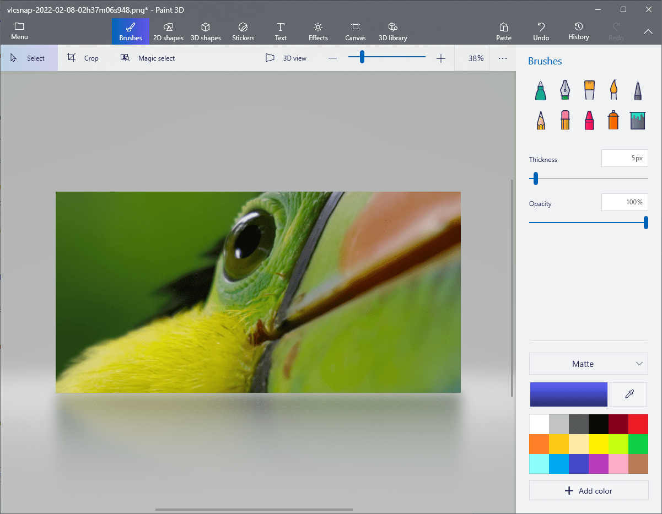Screen dimensions: 662x514
Task: Pick a color with the eyedropper
Action: click(628, 394)
